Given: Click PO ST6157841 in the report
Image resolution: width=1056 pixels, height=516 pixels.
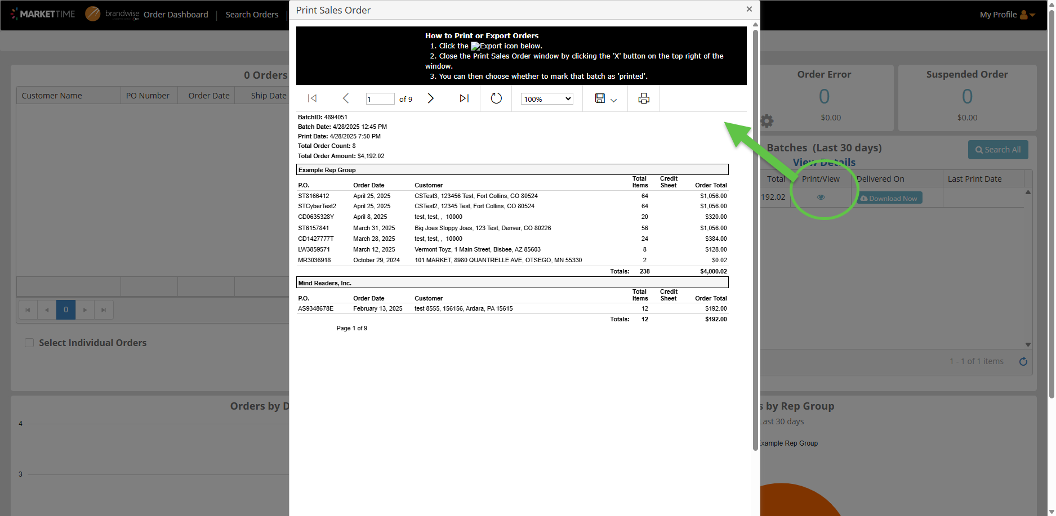Looking at the screenshot, I should 314,228.
